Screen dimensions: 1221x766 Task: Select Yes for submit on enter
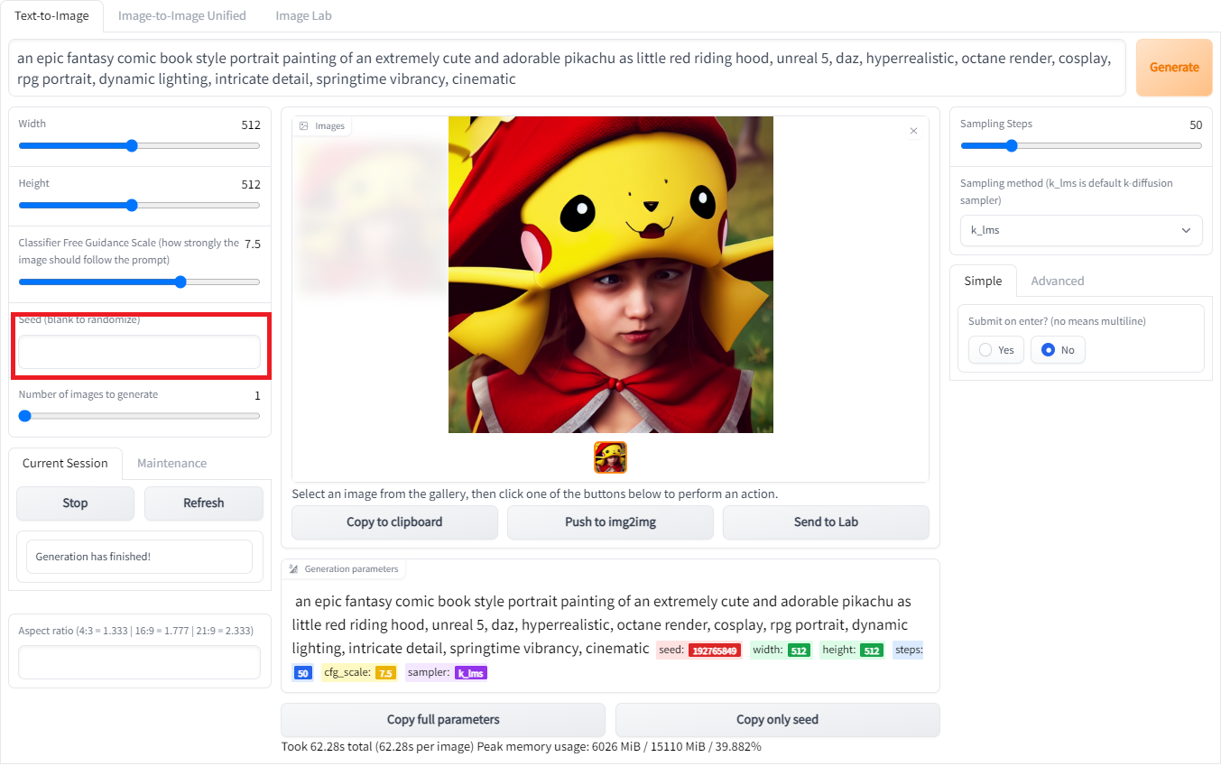996,350
